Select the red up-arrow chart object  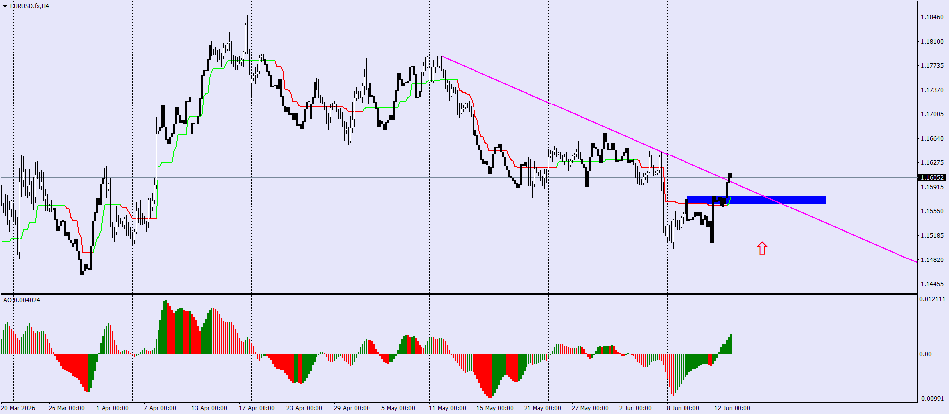point(762,248)
